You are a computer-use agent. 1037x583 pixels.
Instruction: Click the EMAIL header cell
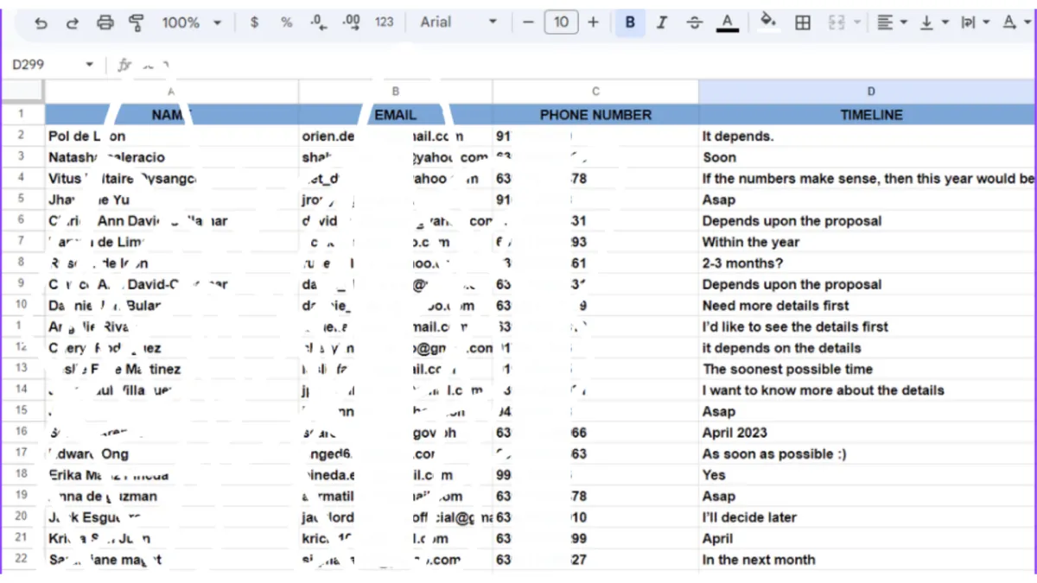pos(395,114)
